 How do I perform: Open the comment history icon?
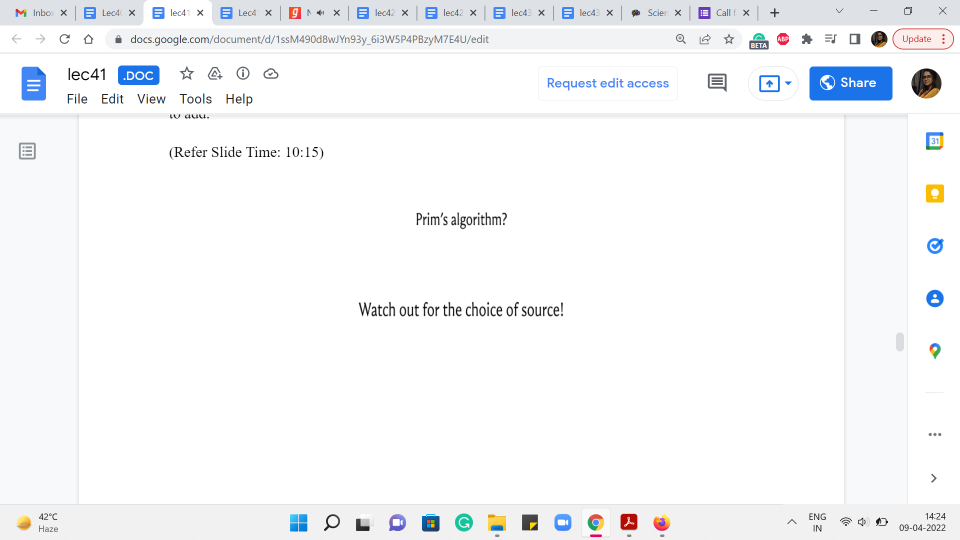coord(717,83)
